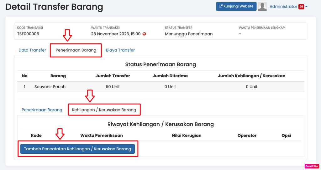Click the Jumlah Diterima column header
Viewport: 321px width, 170px height.
point(170,76)
